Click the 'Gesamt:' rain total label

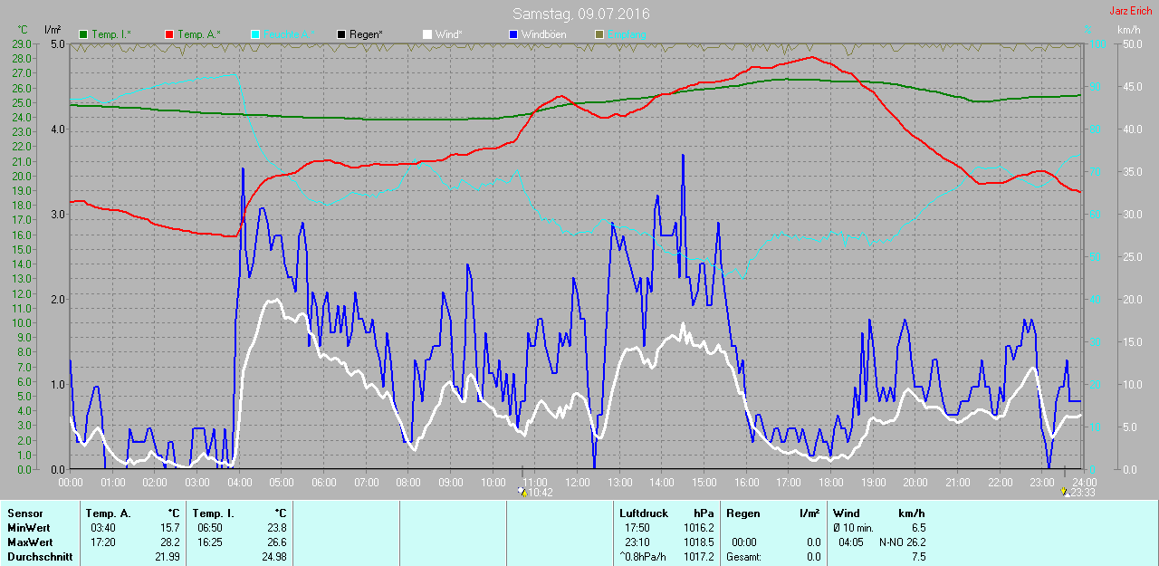click(x=744, y=557)
